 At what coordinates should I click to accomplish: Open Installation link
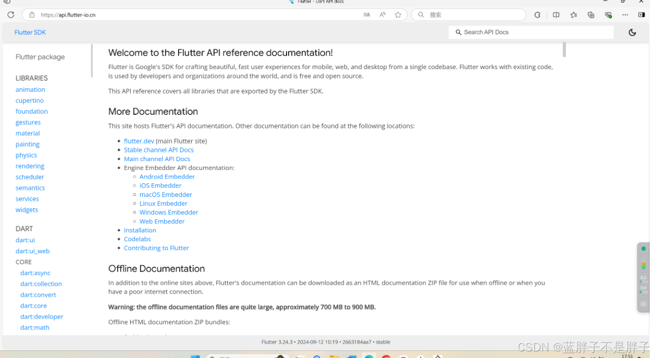pyautogui.click(x=140, y=230)
